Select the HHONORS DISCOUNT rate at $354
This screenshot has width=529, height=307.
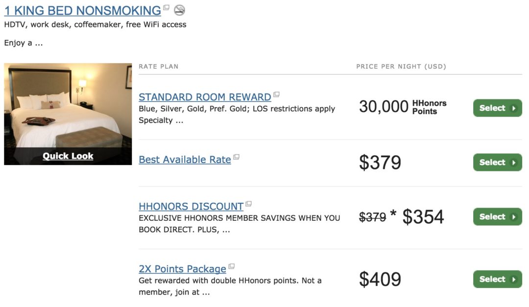click(497, 216)
